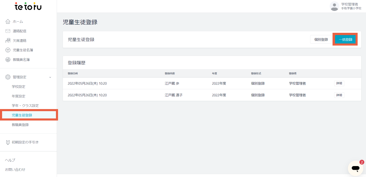Collapse the 管理設定 chevron

click(x=50, y=77)
